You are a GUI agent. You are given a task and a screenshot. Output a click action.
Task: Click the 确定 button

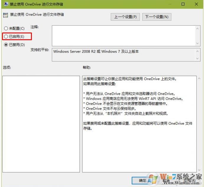142,181
